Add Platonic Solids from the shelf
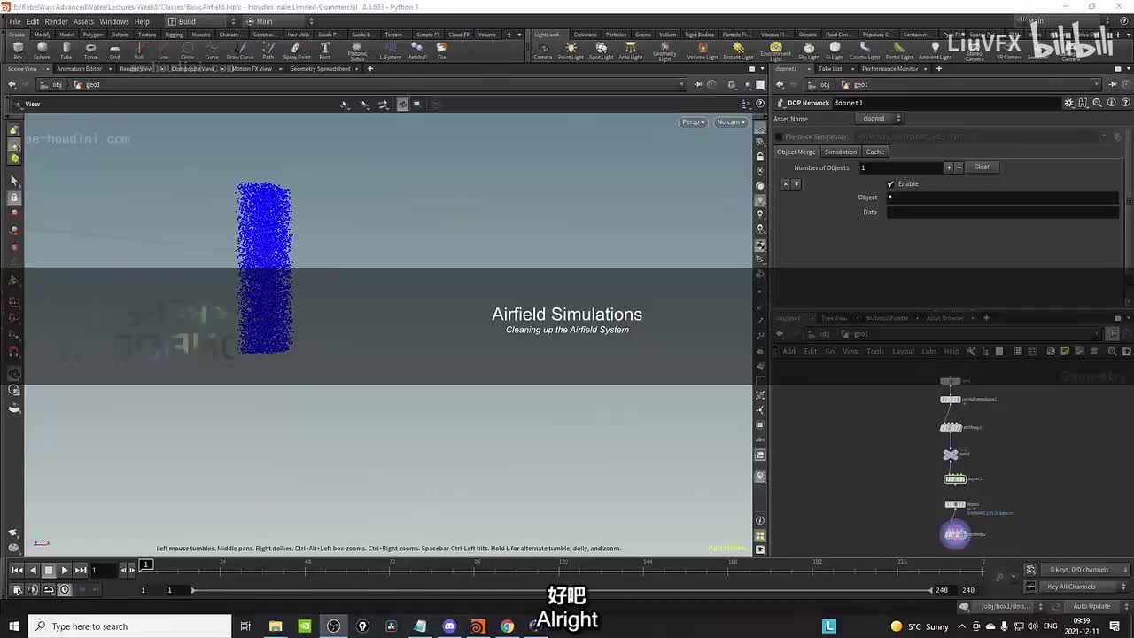 (x=357, y=51)
